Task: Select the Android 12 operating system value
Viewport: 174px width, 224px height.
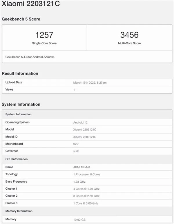Action: click(80, 122)
